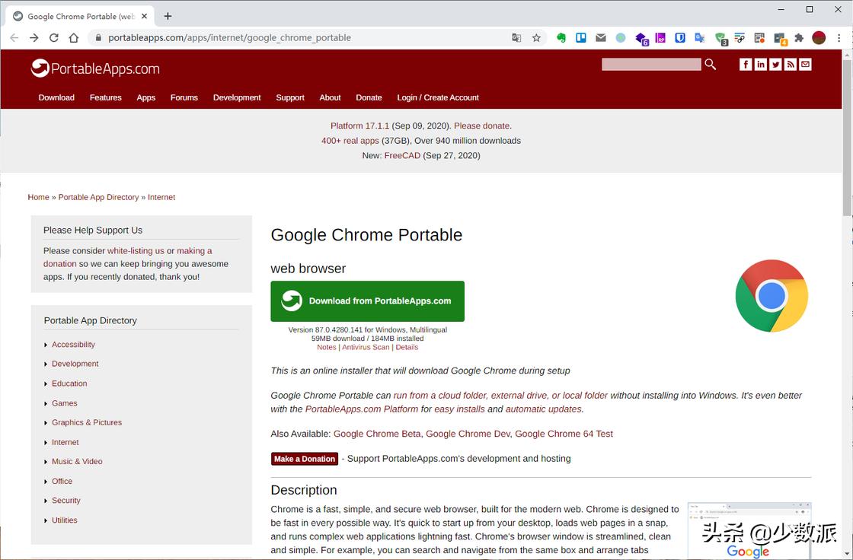This screenshot has height=560, width=853.
Task: Open the Download menu item
Action: tap(56, 97)
